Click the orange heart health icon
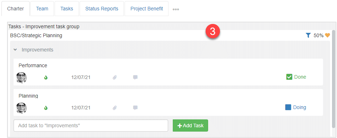Screen dimensions: 337x138 327,35
